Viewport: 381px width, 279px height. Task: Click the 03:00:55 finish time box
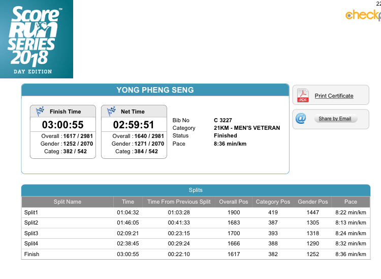pyautogui.click(x=62, y=125)
